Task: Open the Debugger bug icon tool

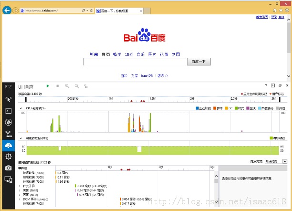Action: [9, 122]
